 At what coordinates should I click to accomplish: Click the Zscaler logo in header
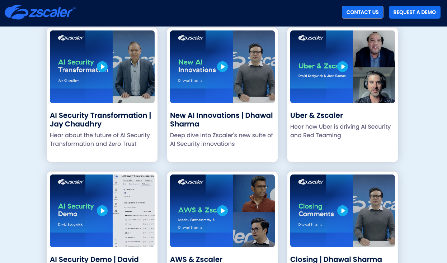point(40,12)
